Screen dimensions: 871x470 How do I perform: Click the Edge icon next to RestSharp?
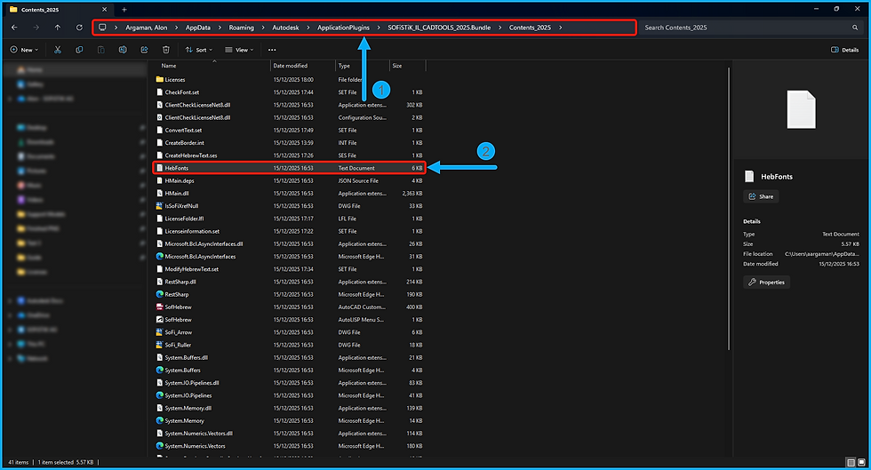point(159,294)
